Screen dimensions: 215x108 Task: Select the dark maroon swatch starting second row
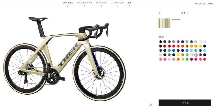(x=160, y=46)
